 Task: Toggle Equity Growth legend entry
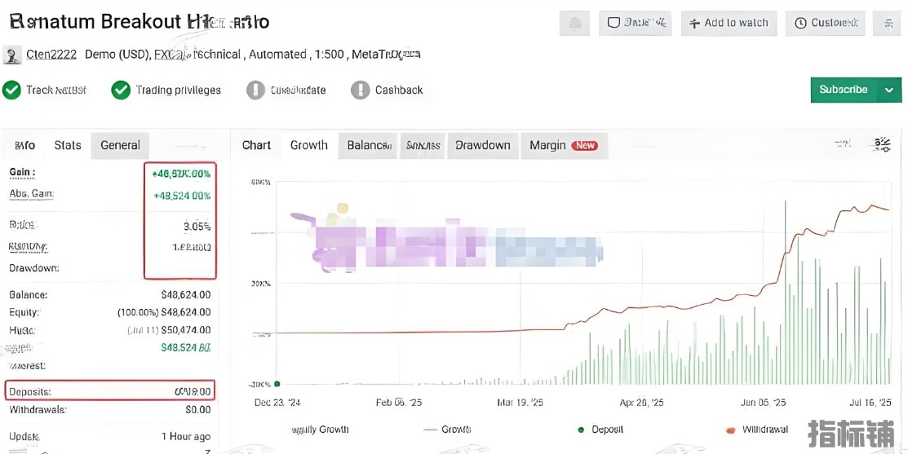coord(319,430)
